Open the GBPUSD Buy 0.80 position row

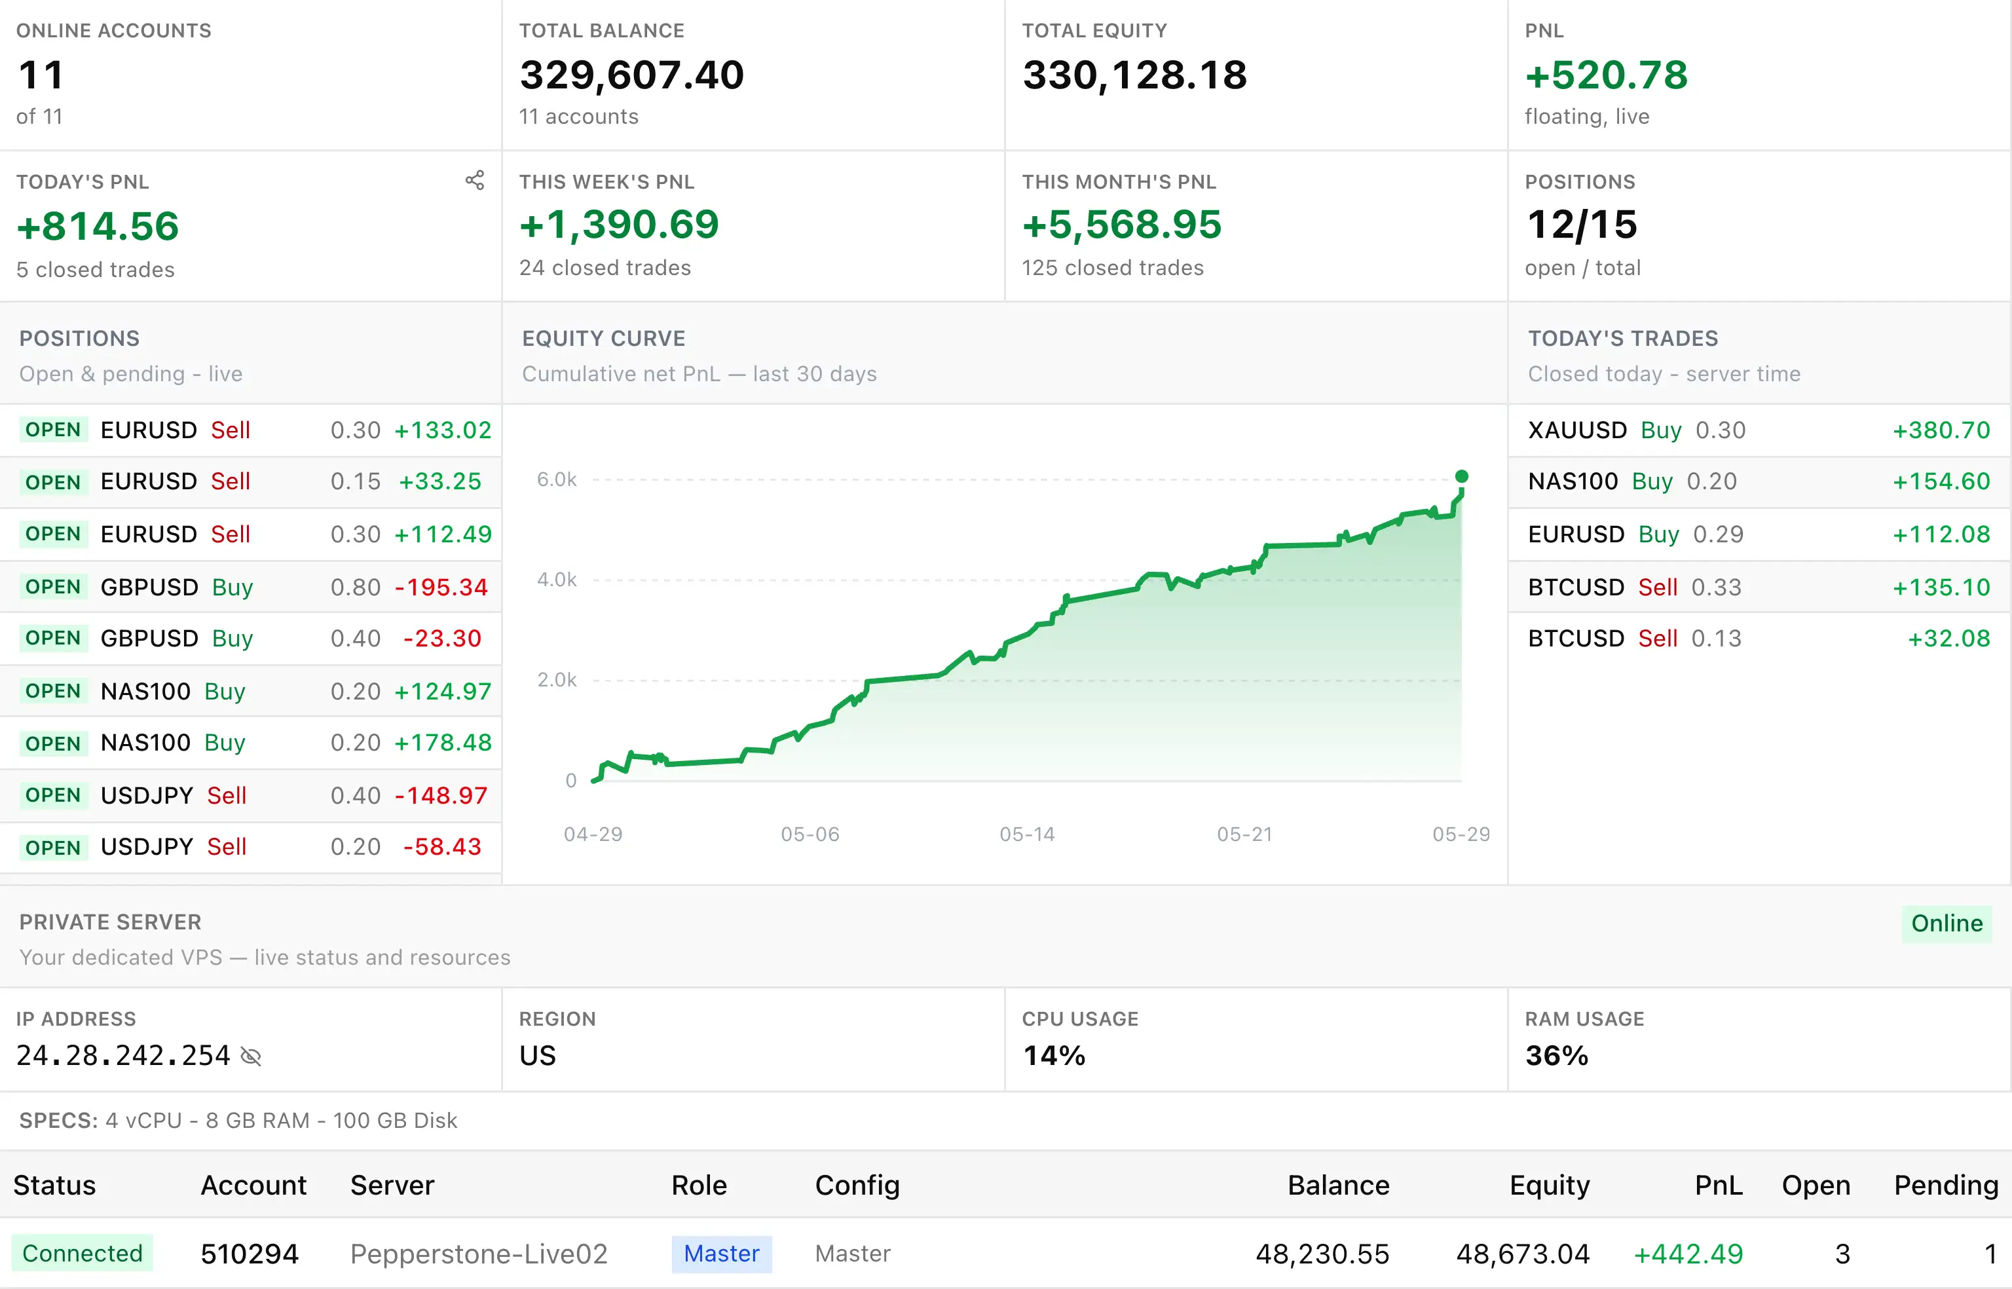tap(250, 587)
